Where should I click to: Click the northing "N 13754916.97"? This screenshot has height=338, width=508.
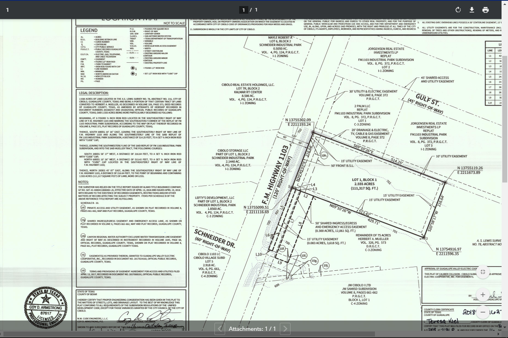449,249
